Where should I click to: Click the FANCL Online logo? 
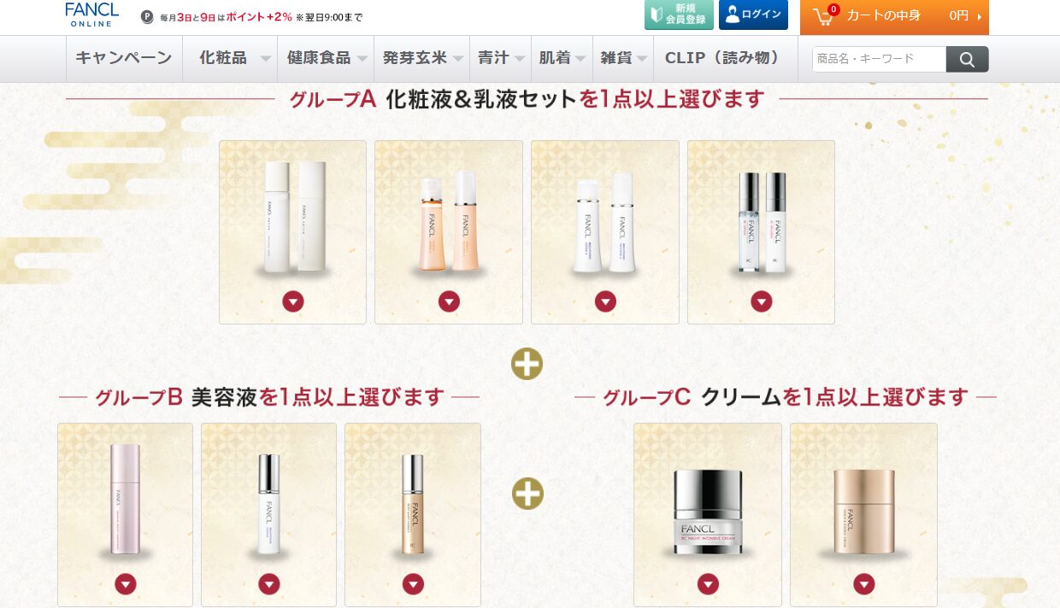pos(91,15)
